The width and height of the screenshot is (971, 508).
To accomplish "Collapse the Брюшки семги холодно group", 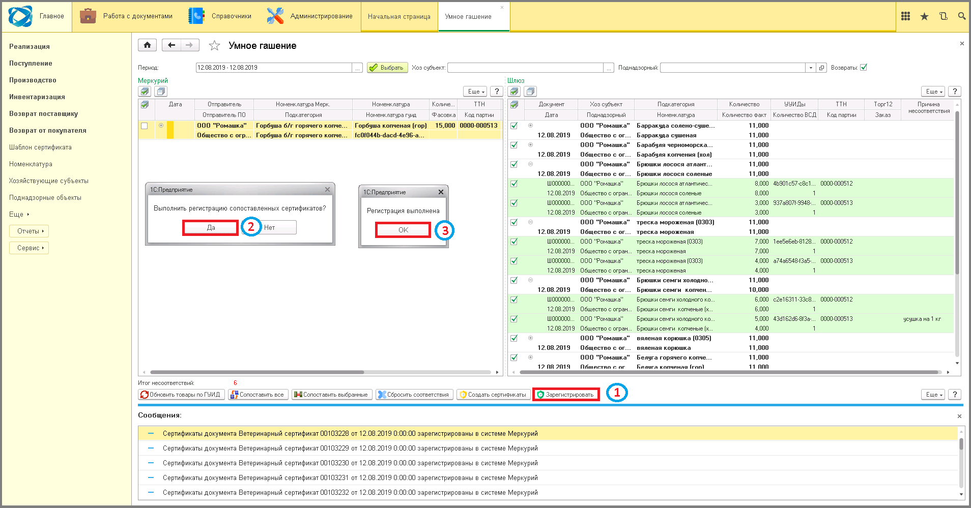I will (530, 280).
